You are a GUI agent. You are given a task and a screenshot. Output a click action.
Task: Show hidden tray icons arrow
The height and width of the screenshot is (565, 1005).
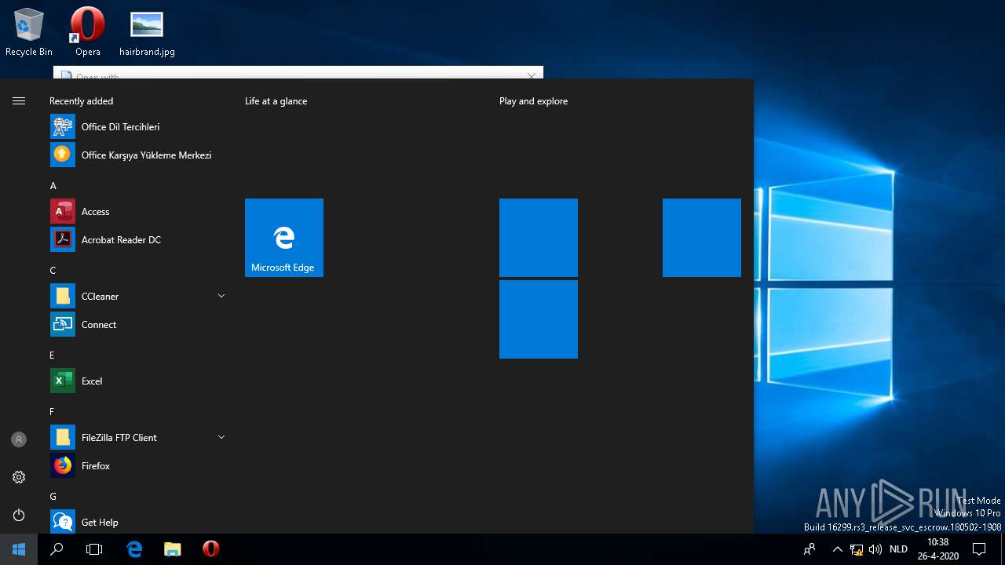click(x=837, y=549)
